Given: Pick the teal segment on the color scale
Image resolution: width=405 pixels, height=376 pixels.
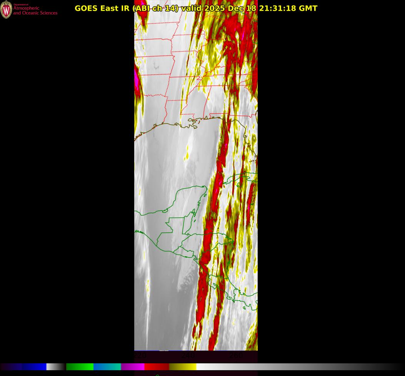Looking at the screenshot, I should (x=107, y=367).
